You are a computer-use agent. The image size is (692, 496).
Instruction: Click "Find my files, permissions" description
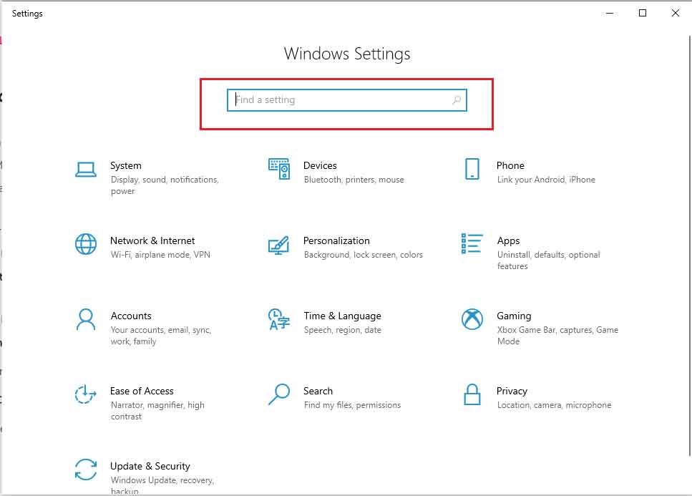352,405
